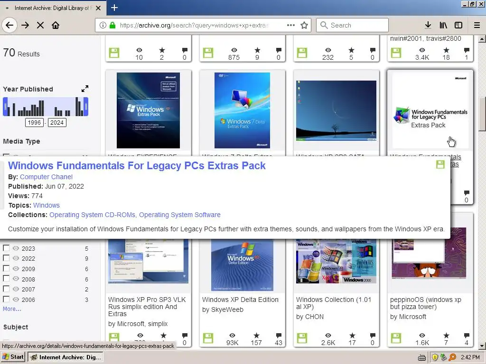The image size is (486, 364).
Task: Check the 2009 year filter
Action: coord(6,268)
